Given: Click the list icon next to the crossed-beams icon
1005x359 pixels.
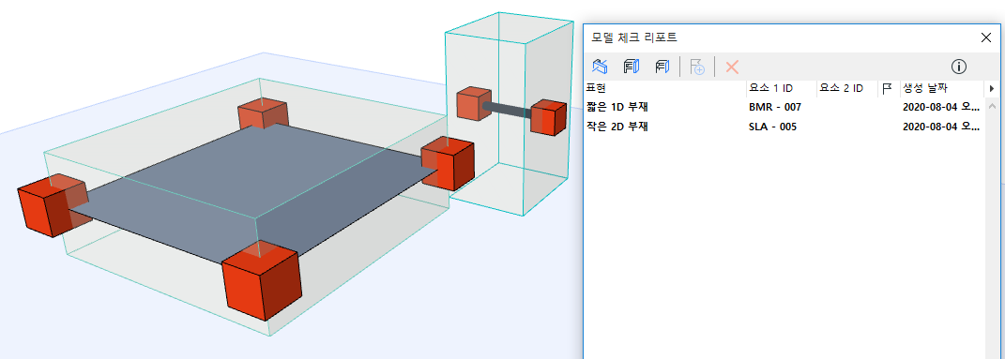Looking at the screenshot, I should tap(632, 66).
